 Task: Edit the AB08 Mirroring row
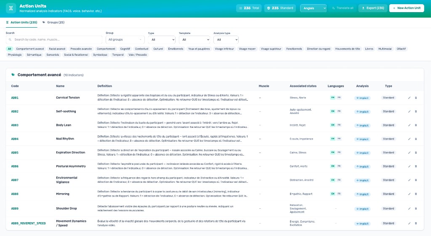[409, 194]
